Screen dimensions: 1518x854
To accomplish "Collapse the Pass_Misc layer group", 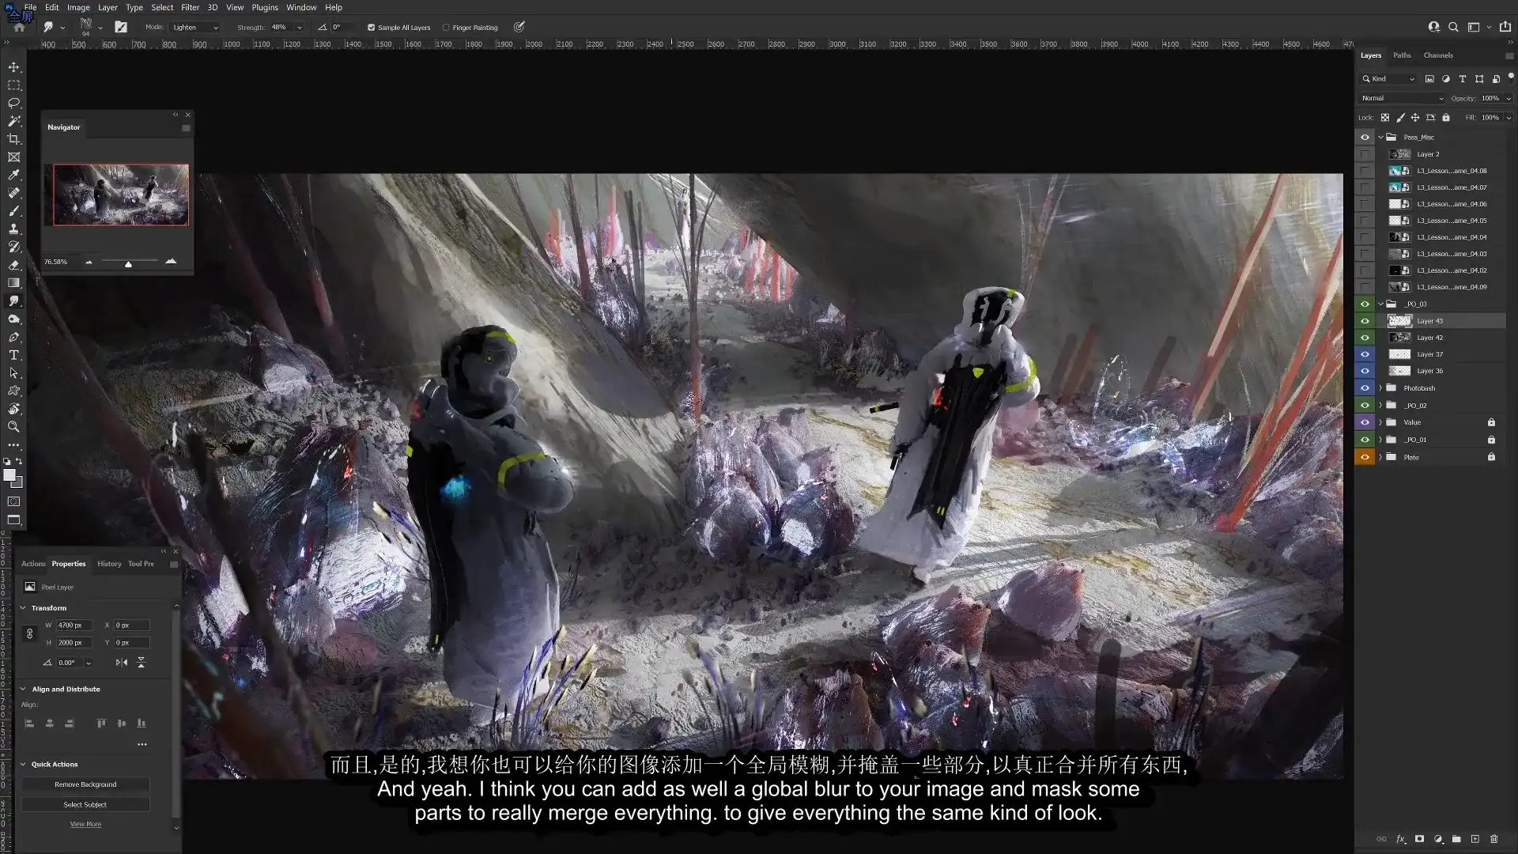I will [1380, 137].
